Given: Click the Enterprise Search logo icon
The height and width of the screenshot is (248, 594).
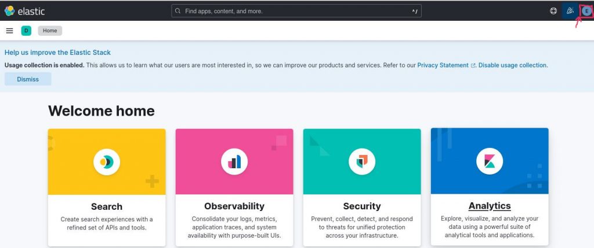Looking at the screenshot, I should pos(107,162).
